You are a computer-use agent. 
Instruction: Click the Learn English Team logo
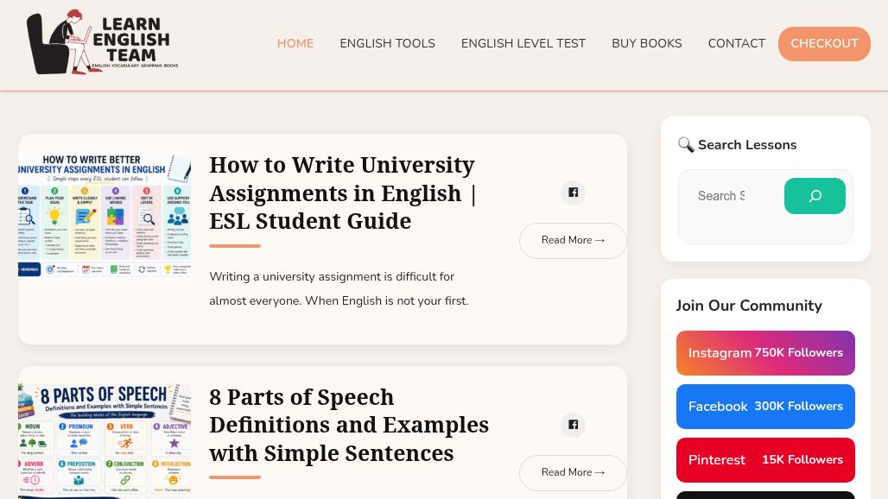coord(103,41)
